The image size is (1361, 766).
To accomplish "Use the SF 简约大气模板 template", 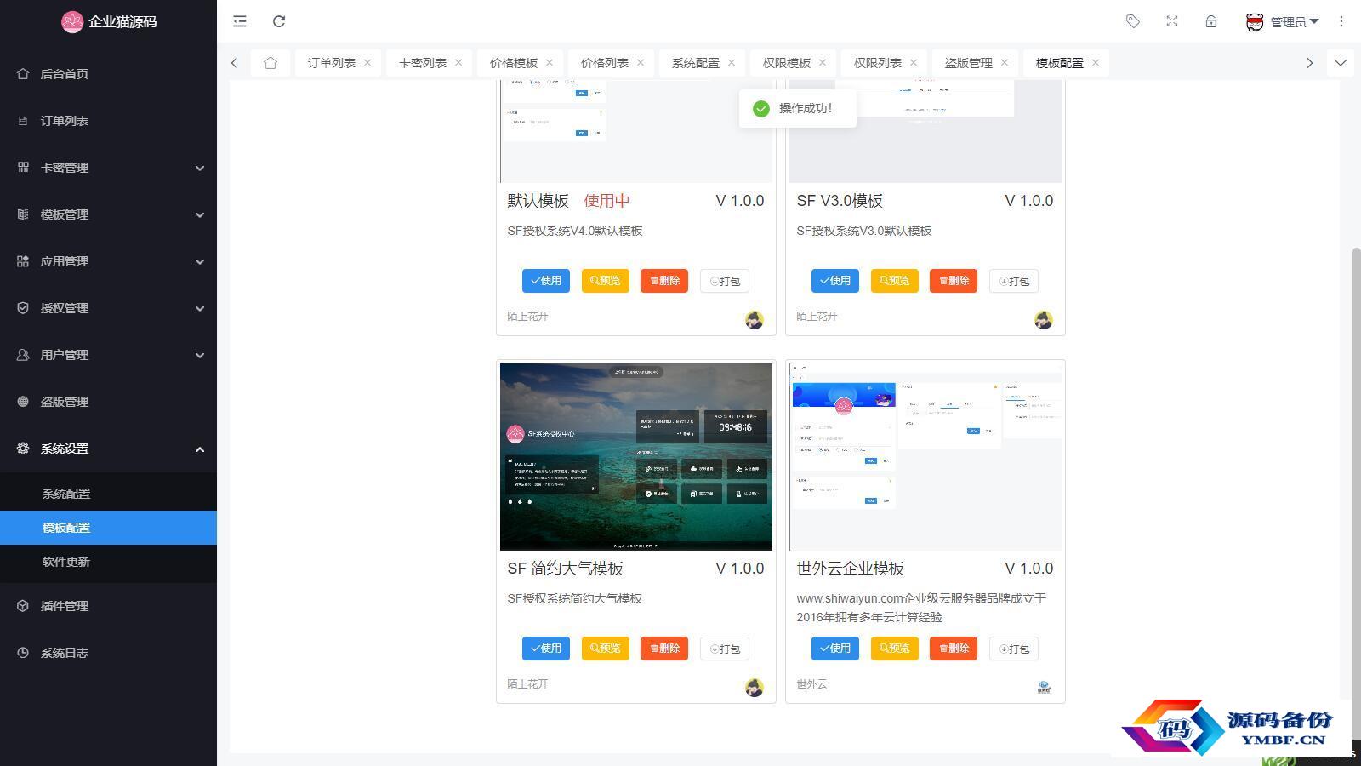I will pos(546,649).
